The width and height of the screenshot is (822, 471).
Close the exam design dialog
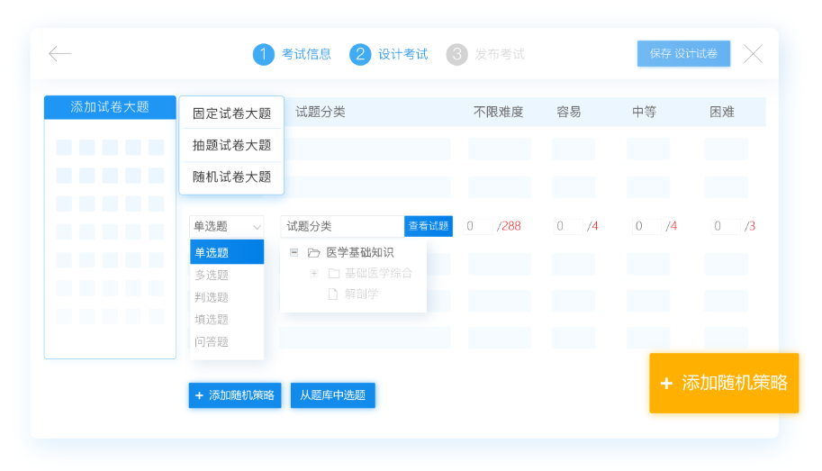(753, 54)
